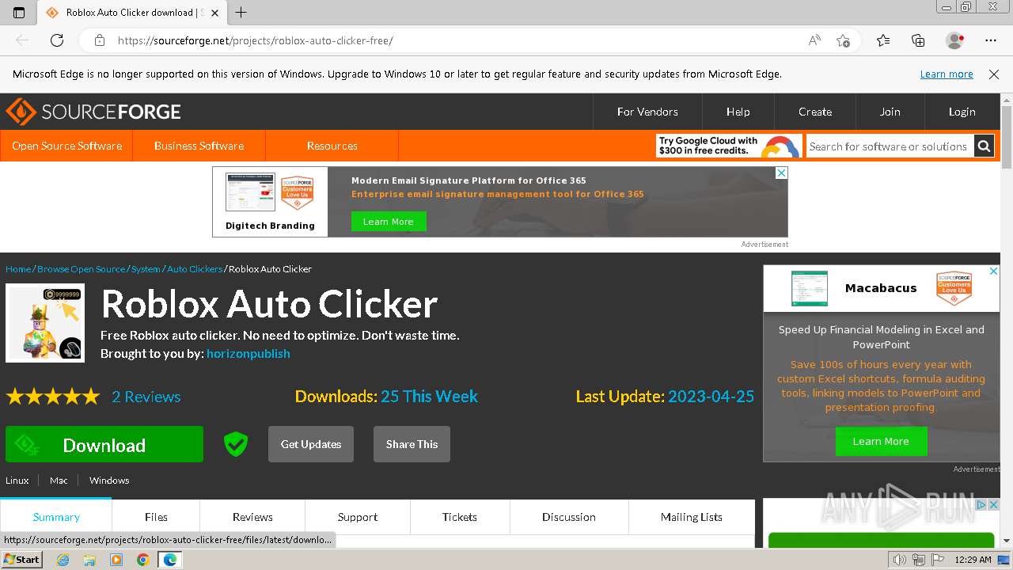Screen dimensions: 1013x570
Task: Close the Macabacus ad via its X icon
Action: tap(994, 272)
